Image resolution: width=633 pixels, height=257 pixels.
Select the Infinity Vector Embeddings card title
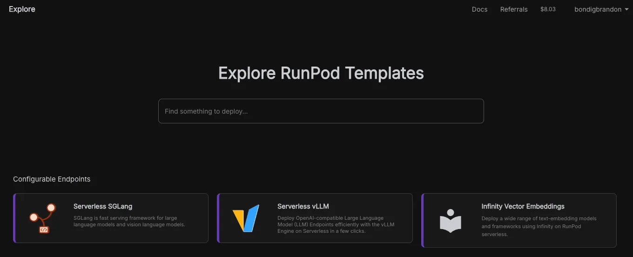pos(523,206)
